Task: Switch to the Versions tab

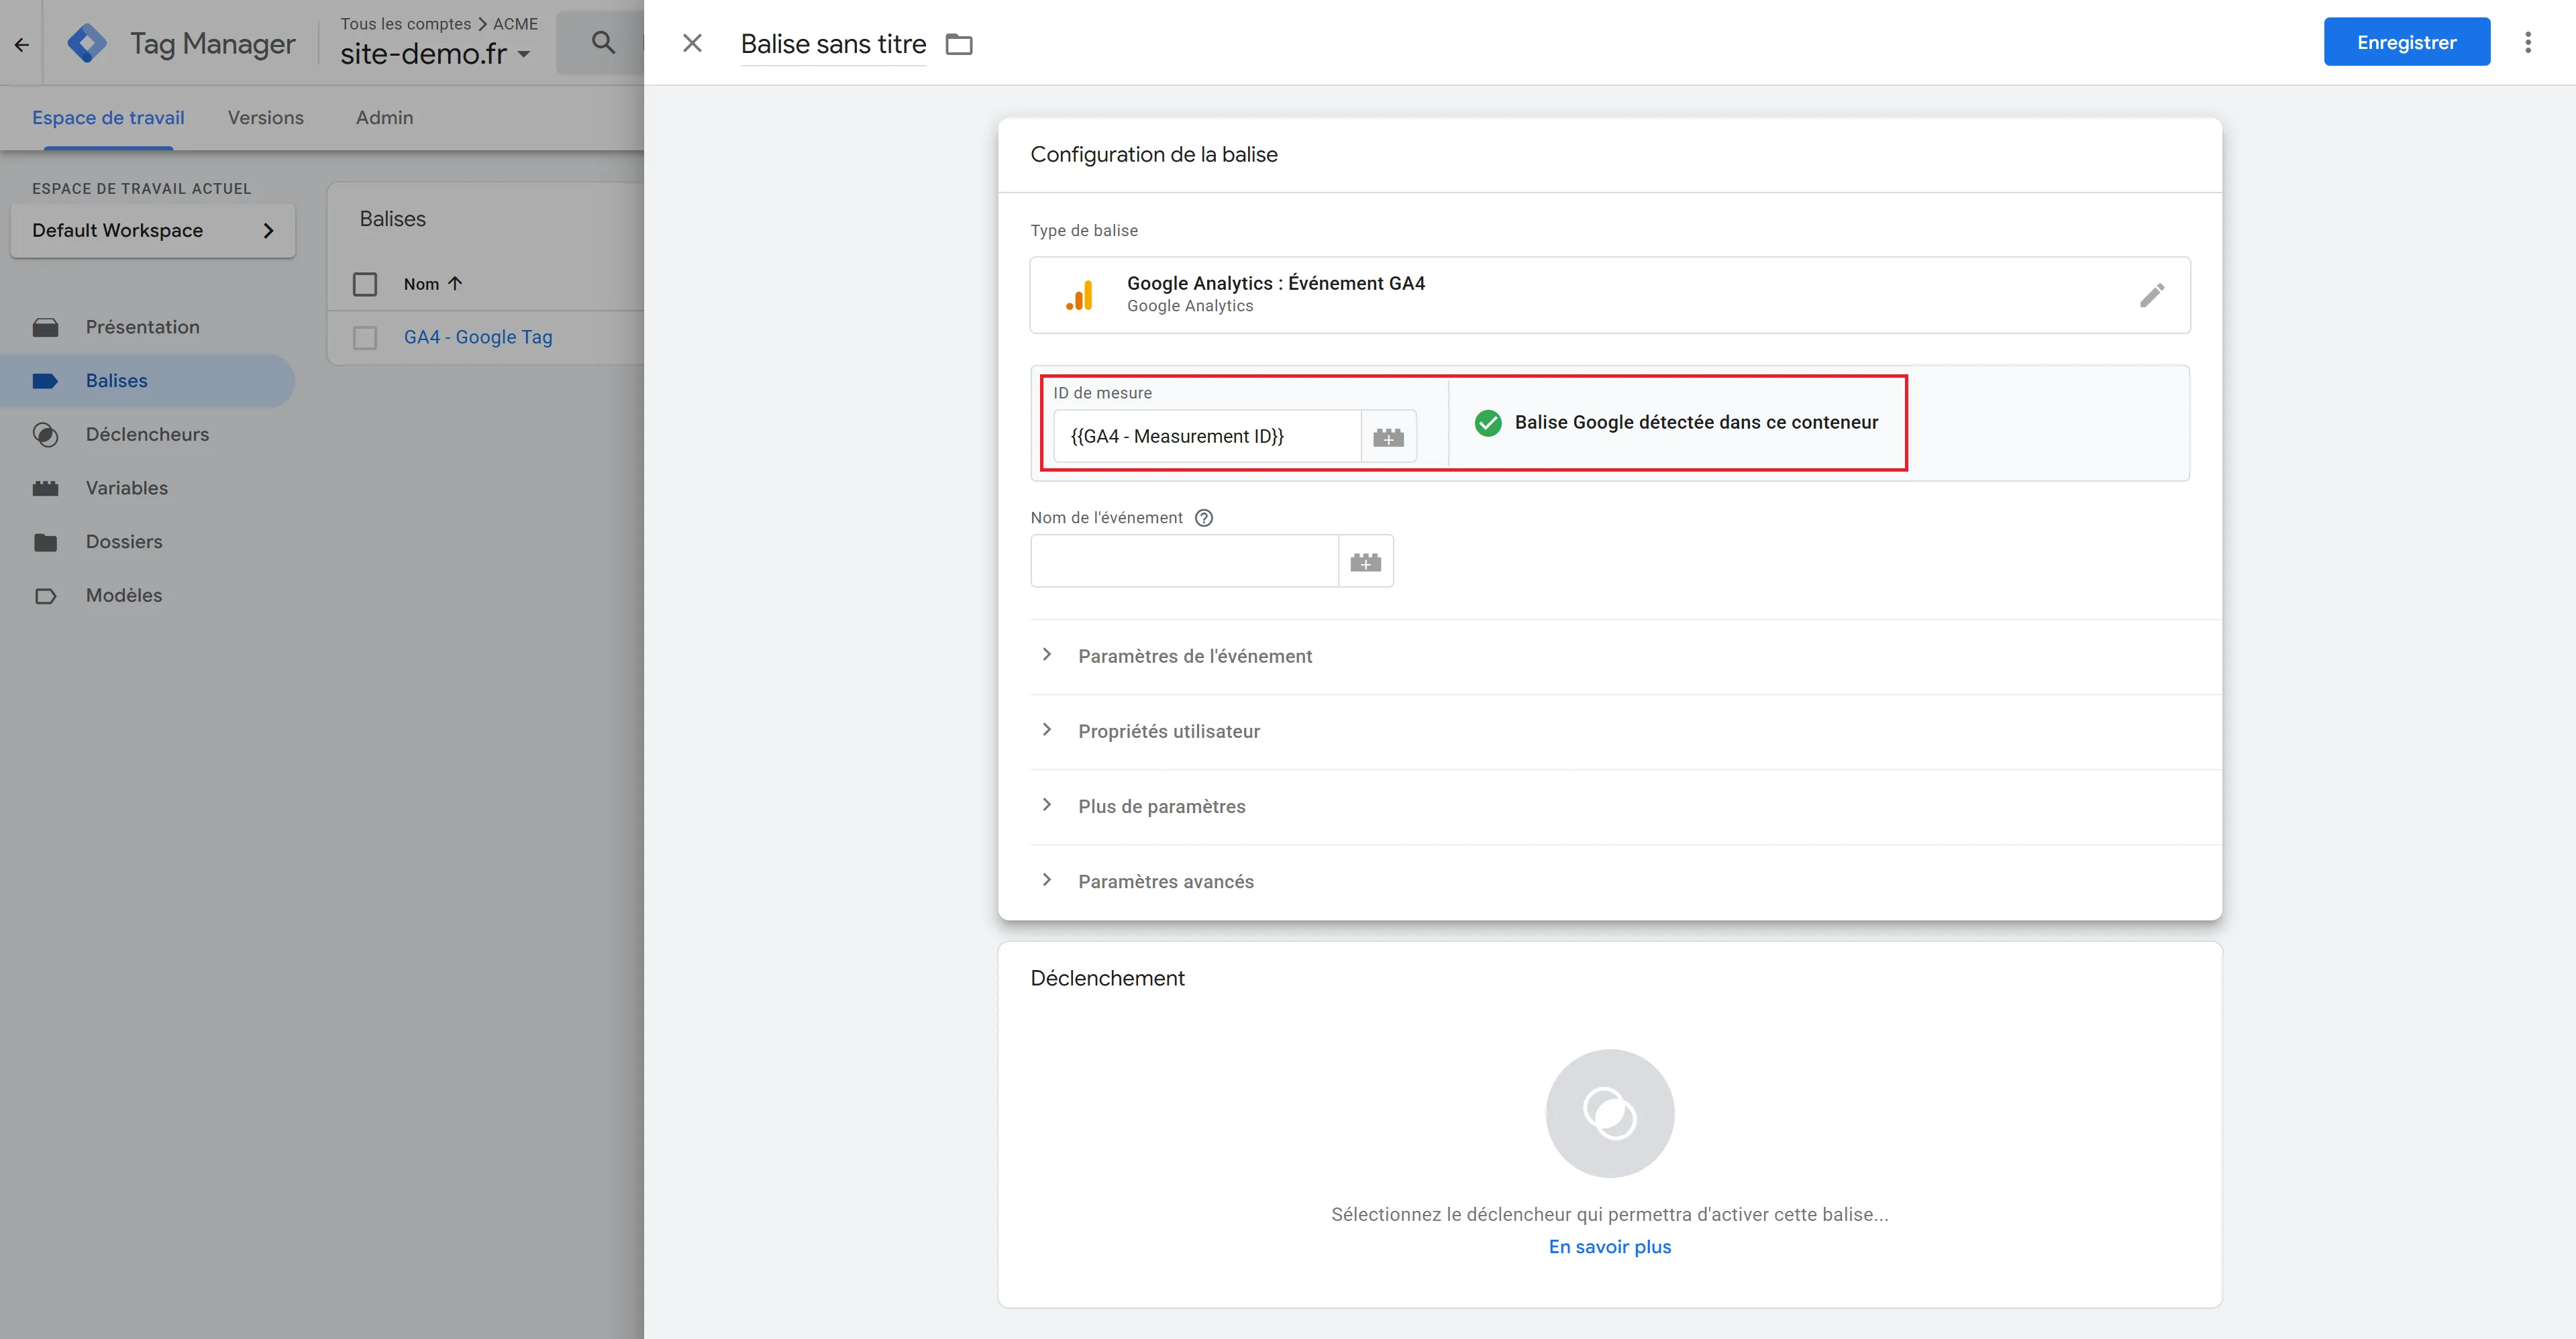Action: [x=266, y=118]
